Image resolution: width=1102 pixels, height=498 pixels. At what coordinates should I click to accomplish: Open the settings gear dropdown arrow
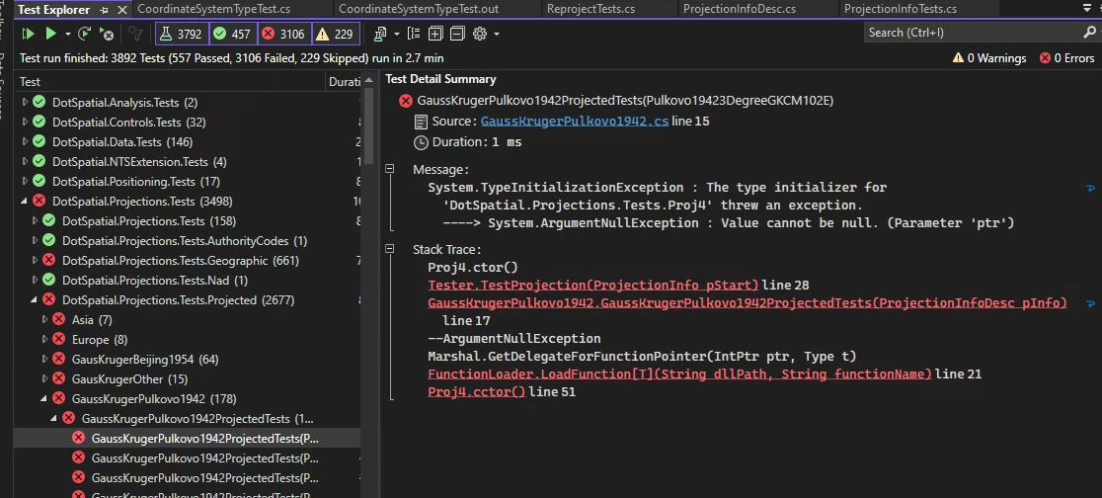[496, 34]
